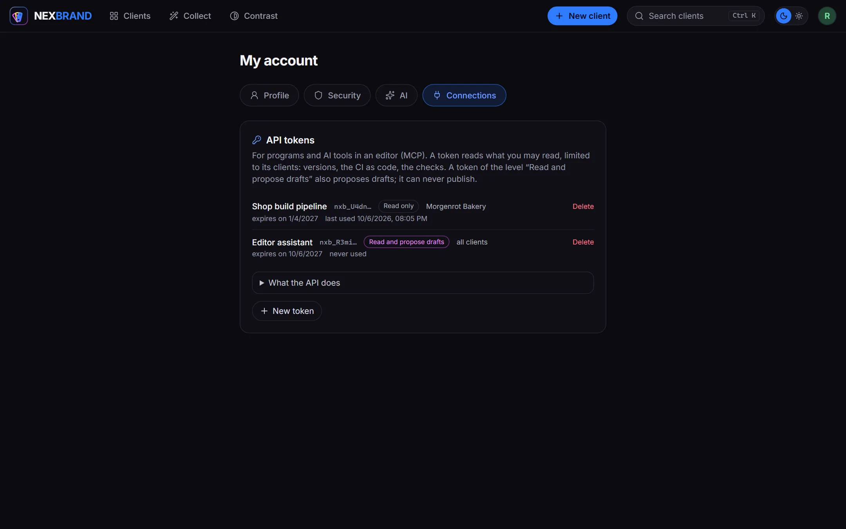The height and width of the screenshot is (529, 846).
Task: Select the Connections tab
Action: coord(464,95)
